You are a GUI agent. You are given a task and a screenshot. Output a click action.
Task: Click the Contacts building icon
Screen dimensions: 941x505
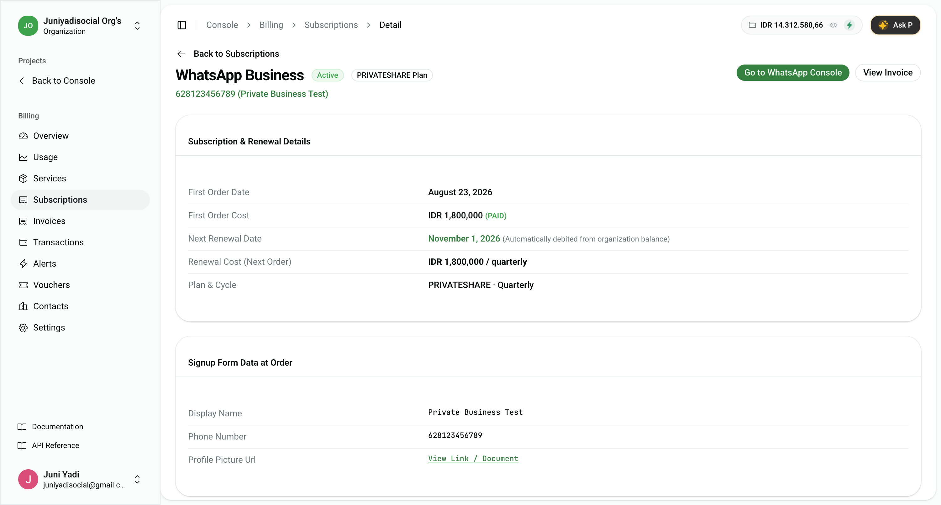23,306
